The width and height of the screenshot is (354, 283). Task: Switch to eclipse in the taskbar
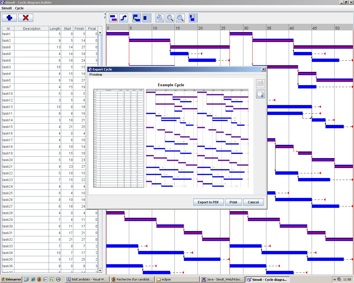pos(177,279)
